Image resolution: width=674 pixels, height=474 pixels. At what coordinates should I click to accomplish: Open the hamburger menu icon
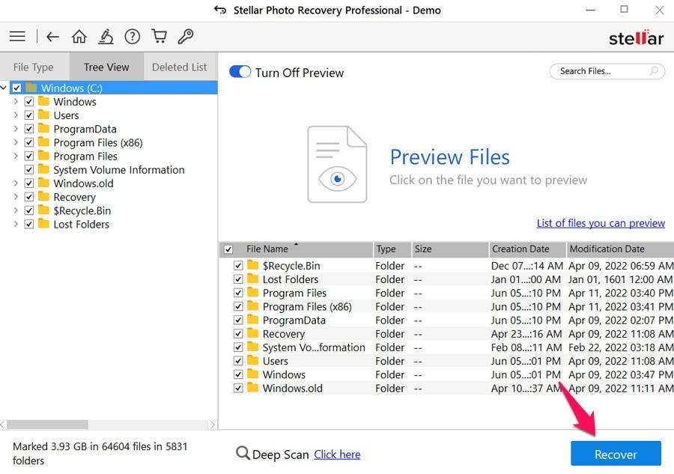pos(17,36)
